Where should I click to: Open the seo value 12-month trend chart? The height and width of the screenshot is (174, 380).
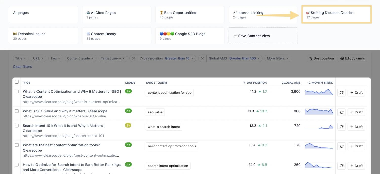[319, 111]
